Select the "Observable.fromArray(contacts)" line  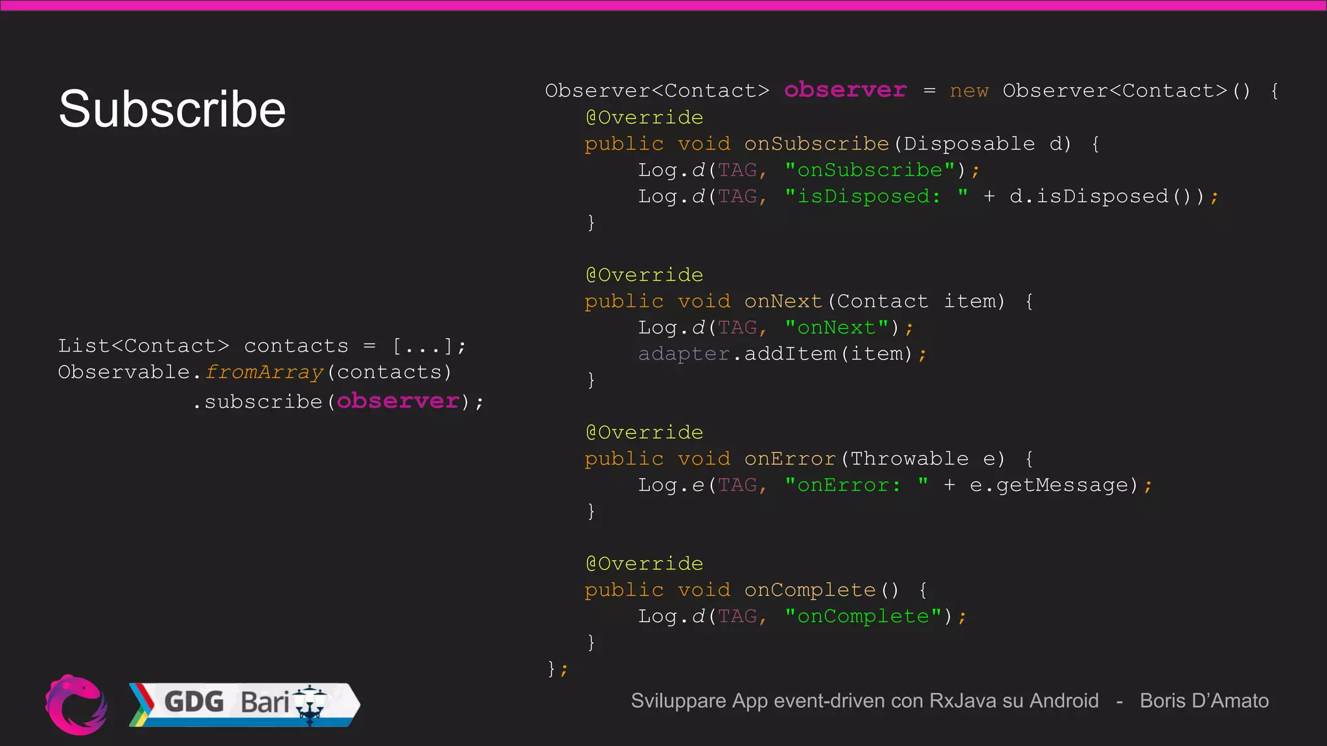tap(255, 372)
